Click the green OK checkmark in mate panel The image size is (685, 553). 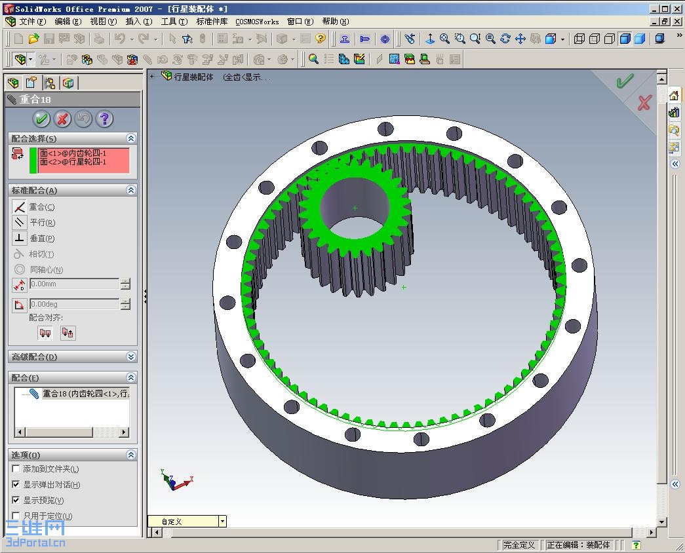[41, 119]
